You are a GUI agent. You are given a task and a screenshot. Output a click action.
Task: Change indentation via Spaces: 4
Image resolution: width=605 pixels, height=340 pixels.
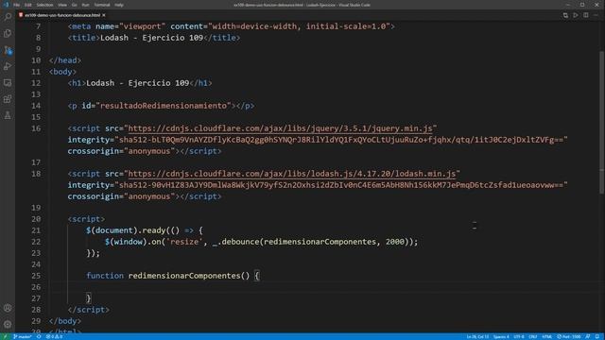[x=501, y=336]
